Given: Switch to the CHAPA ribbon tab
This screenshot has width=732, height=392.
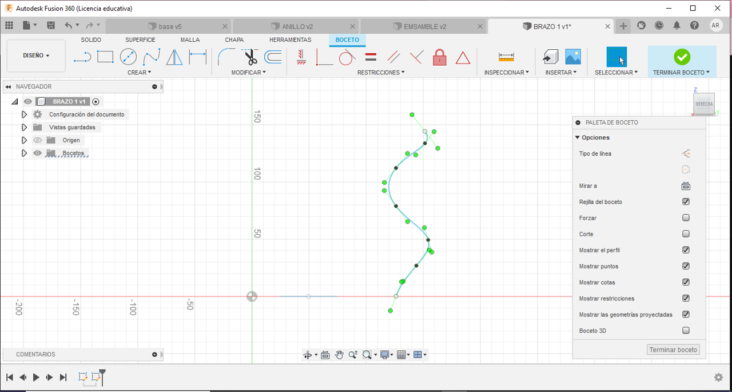Looking at the screenshot, I should (x=234, y=40).
